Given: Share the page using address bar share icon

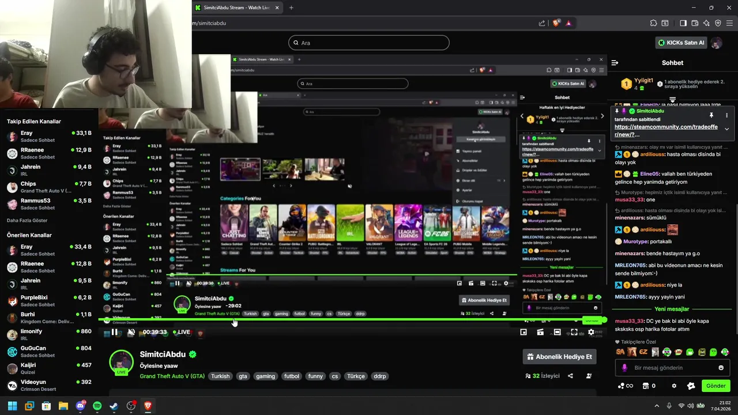Looking at the screenshot, I should click(542, 23).
